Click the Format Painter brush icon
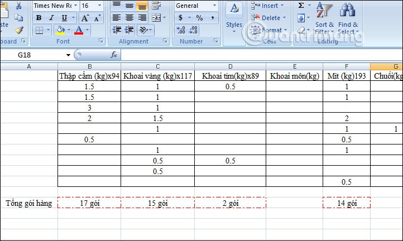Viewport: 403px width, 241px height. (x=19, y=30)
